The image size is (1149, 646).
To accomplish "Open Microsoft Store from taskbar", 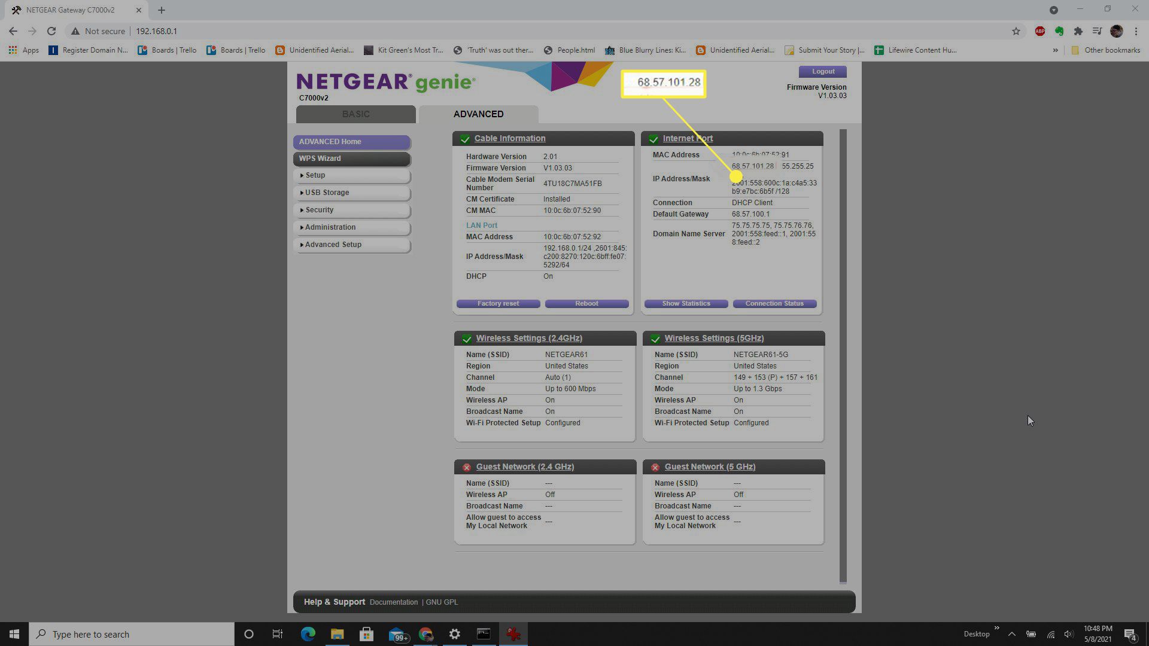I will point(366,634).
